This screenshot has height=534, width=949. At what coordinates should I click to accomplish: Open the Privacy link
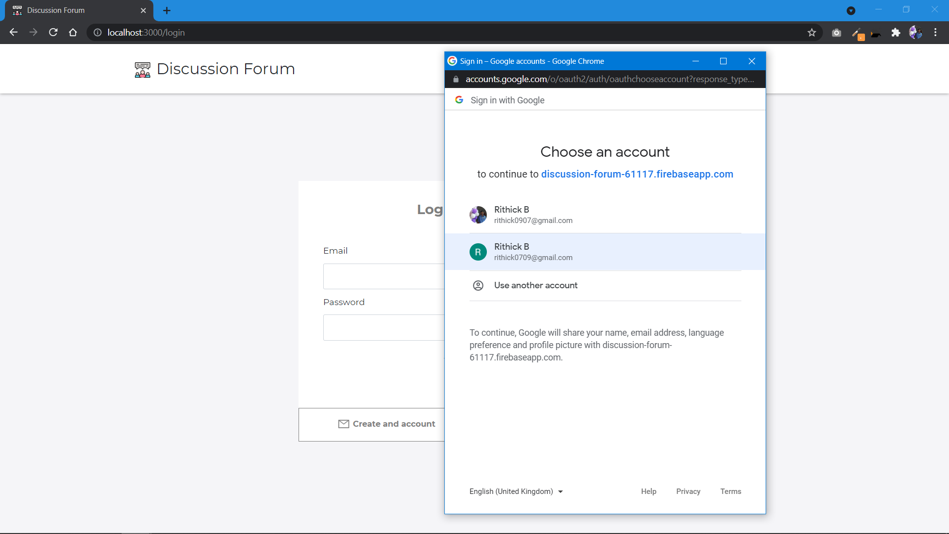688,491
